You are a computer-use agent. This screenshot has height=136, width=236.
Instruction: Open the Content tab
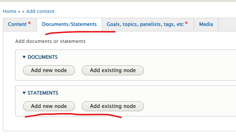click(20, 24)
